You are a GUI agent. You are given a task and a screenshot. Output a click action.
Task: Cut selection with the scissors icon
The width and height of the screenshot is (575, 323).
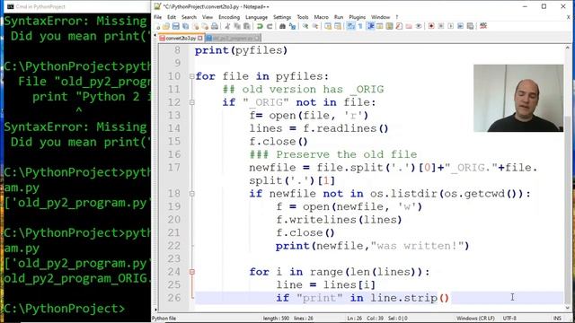pyautogui.click(x=227, y=26)
